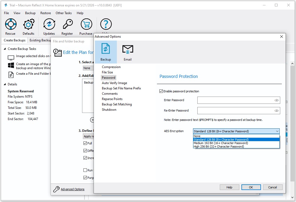Open the Backup menu
Screen dimensions: 296x202
[x=30, y=13]
